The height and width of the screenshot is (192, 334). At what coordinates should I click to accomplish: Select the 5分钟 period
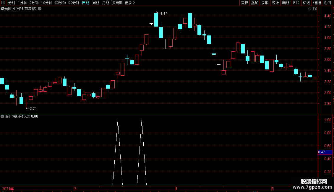click(34, 3)
